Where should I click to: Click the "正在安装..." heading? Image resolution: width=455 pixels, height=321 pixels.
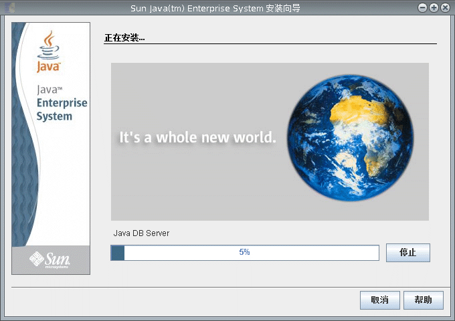click(124, 37)
